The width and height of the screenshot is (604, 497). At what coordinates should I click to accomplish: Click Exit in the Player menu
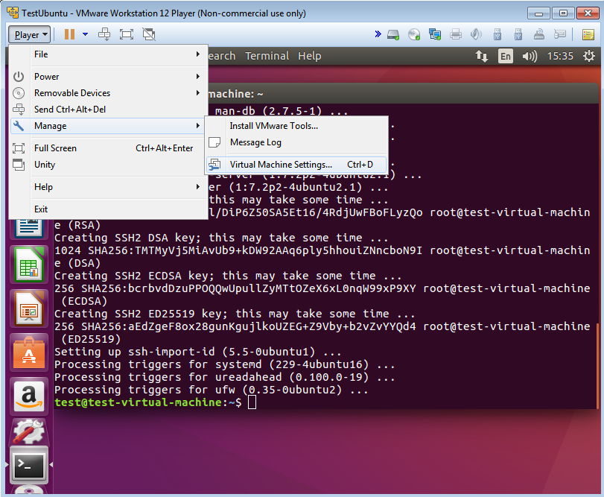coord(41,209)
